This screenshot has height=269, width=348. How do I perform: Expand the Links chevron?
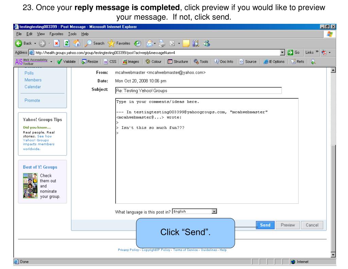coord(317,52)
